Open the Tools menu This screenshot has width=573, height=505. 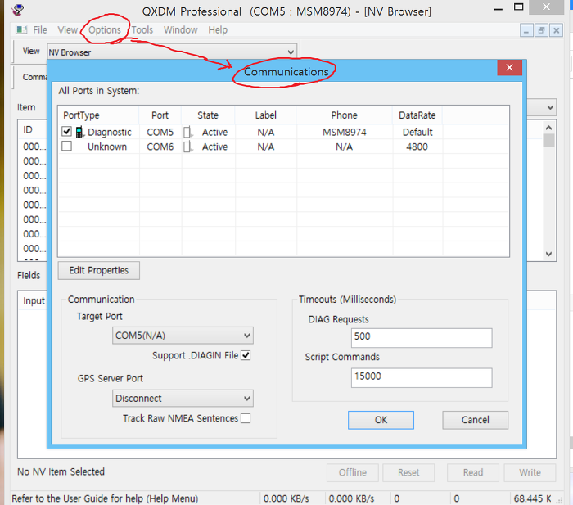click(x=142, y=30)
